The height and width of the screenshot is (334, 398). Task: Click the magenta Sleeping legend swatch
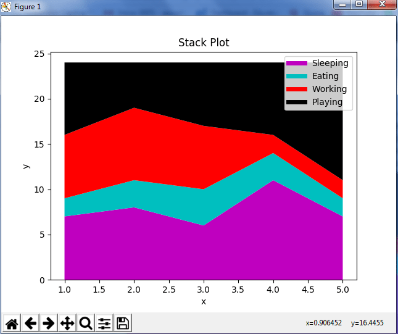click(297, 63)
